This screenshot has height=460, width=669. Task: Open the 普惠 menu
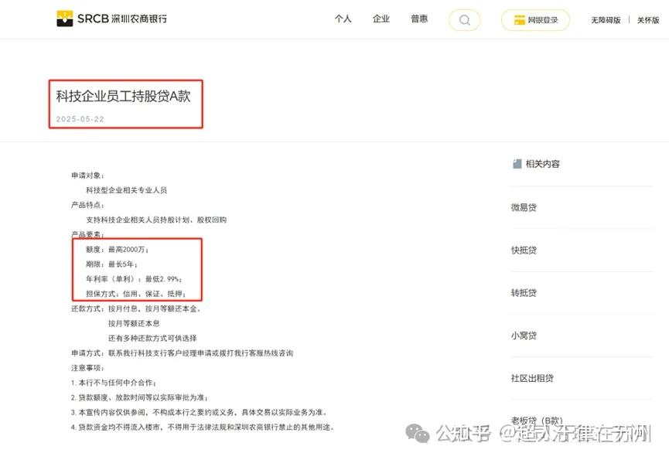[419, 19]
